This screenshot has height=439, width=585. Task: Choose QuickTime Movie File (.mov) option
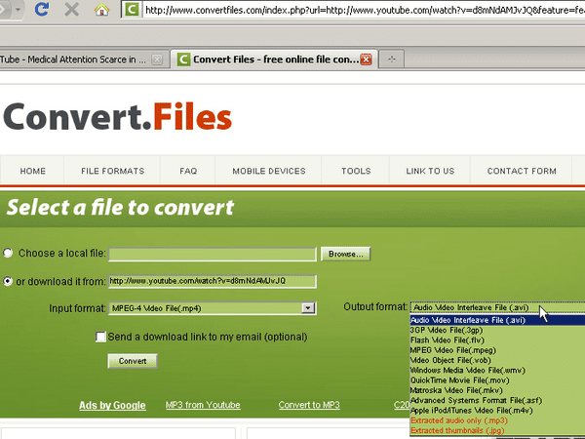click(x=497, y=380)
